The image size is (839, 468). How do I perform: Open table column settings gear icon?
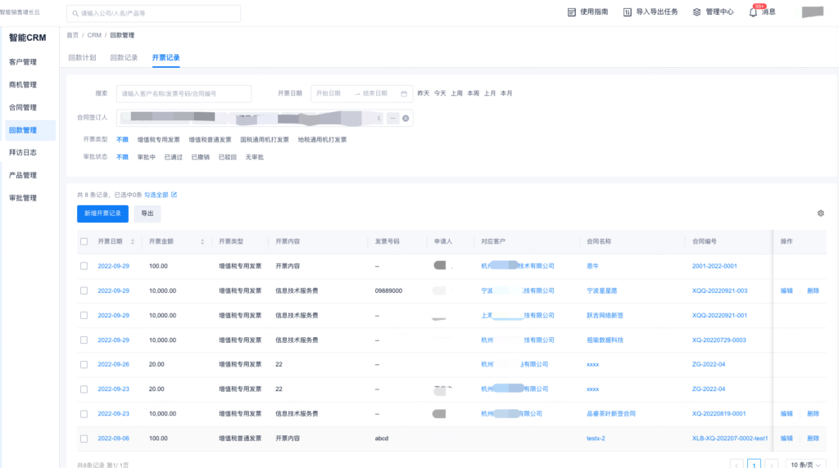[x=820, y=214]
